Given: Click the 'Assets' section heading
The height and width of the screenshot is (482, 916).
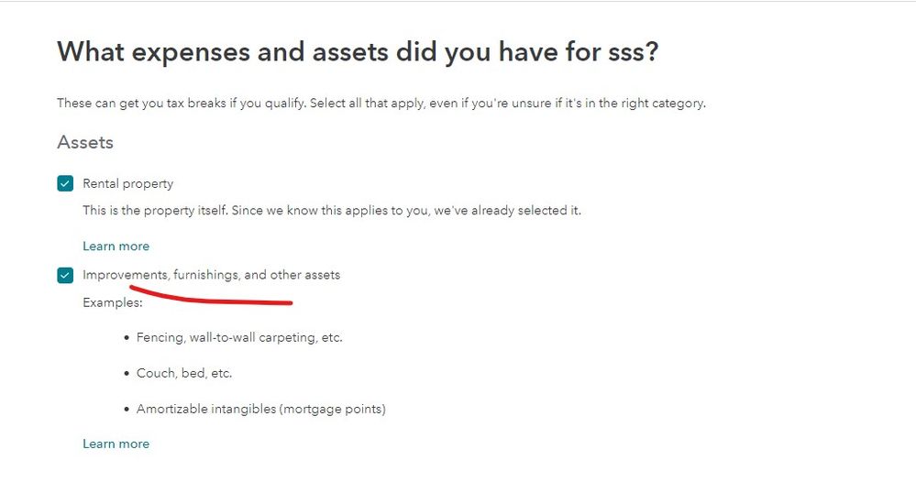Looking at the screenshot, I should (85, 142).
